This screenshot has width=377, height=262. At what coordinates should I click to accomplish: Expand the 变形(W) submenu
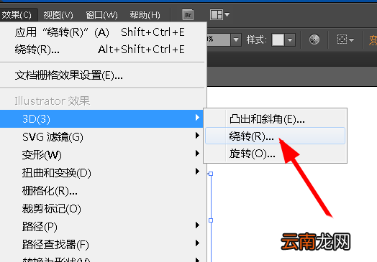point(103,154)
